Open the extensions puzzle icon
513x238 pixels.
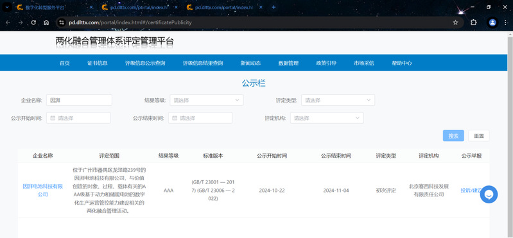coord(473,22)
